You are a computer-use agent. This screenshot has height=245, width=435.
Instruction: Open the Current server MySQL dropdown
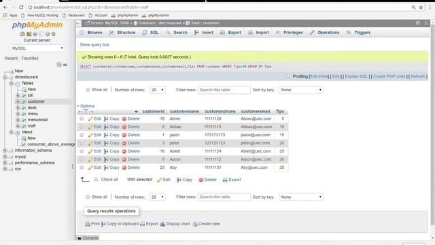[x=37, y=48]
